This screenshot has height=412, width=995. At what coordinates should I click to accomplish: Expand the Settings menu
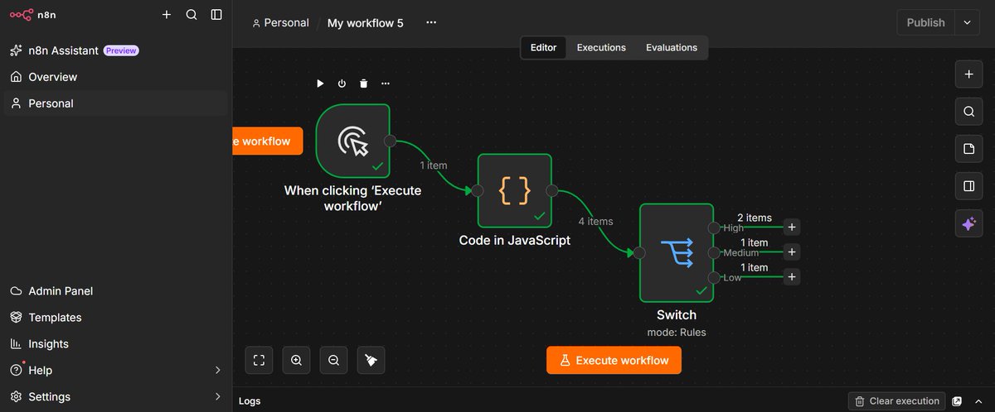click(115, 397)
